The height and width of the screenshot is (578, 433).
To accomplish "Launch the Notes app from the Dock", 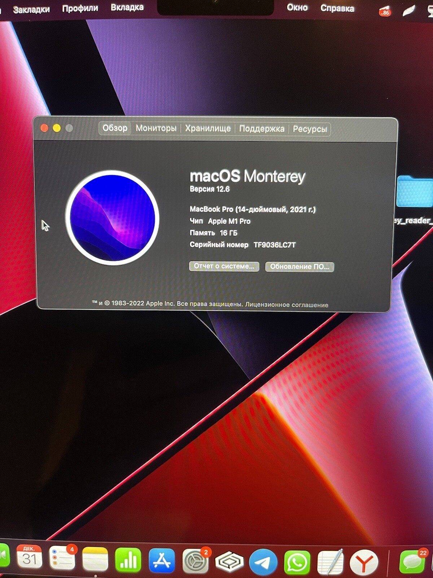I will pyautogui.click(x=95, y=560).
